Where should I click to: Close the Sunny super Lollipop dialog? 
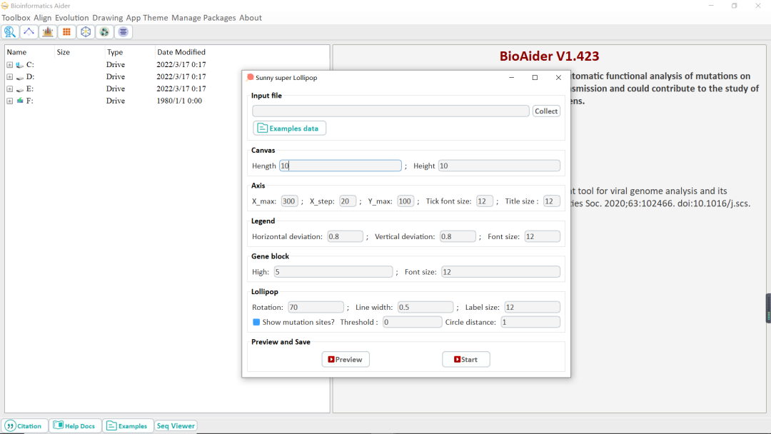click(x=558, y=78)
